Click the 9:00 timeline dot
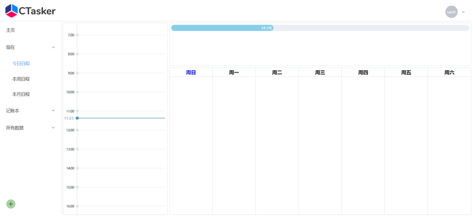 [77, 73]
